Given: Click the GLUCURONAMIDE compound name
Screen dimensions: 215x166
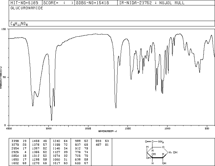Looking at the screenshot, I should (27, 8).
